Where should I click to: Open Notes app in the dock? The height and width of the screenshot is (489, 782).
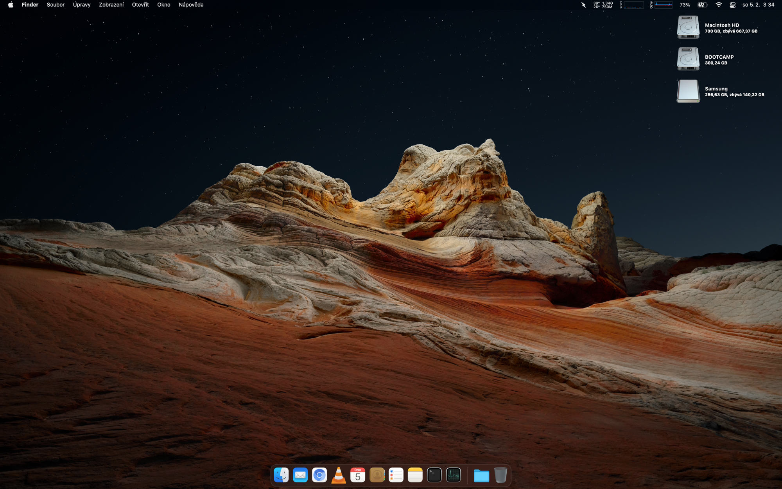click(x=415, y=475)
